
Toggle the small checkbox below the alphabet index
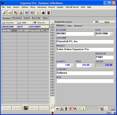pyautogui.click(x=52, y=110)
